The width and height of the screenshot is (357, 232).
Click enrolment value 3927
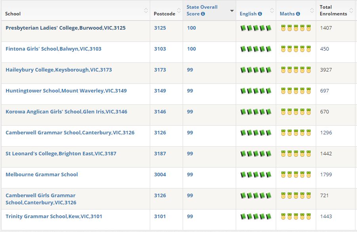tap(326, 70)
